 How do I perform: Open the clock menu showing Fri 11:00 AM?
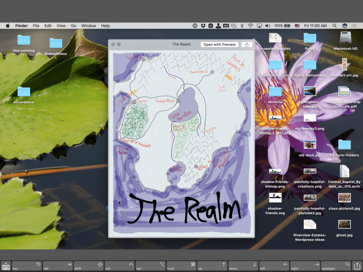click(315, 26)
